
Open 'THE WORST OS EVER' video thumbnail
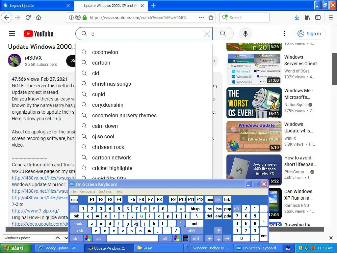(x=254, y=103)
